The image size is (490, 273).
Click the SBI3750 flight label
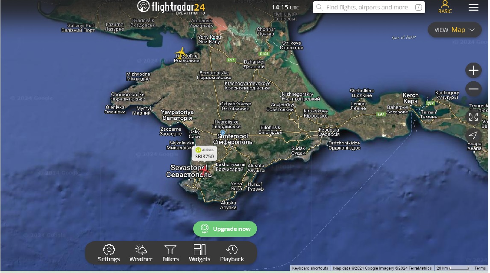point(205,153)
